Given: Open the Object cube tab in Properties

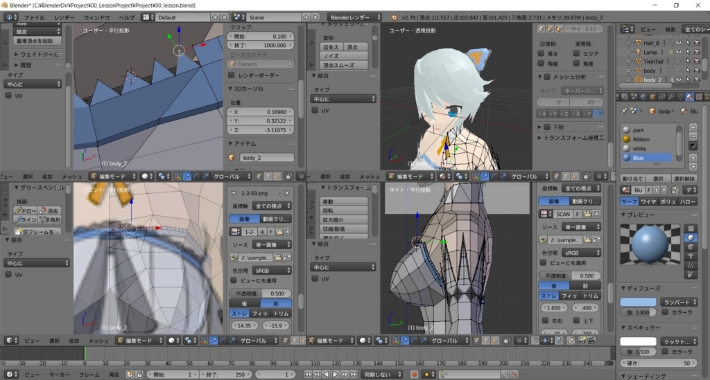Looking at the screenshot, I should 652,97.
